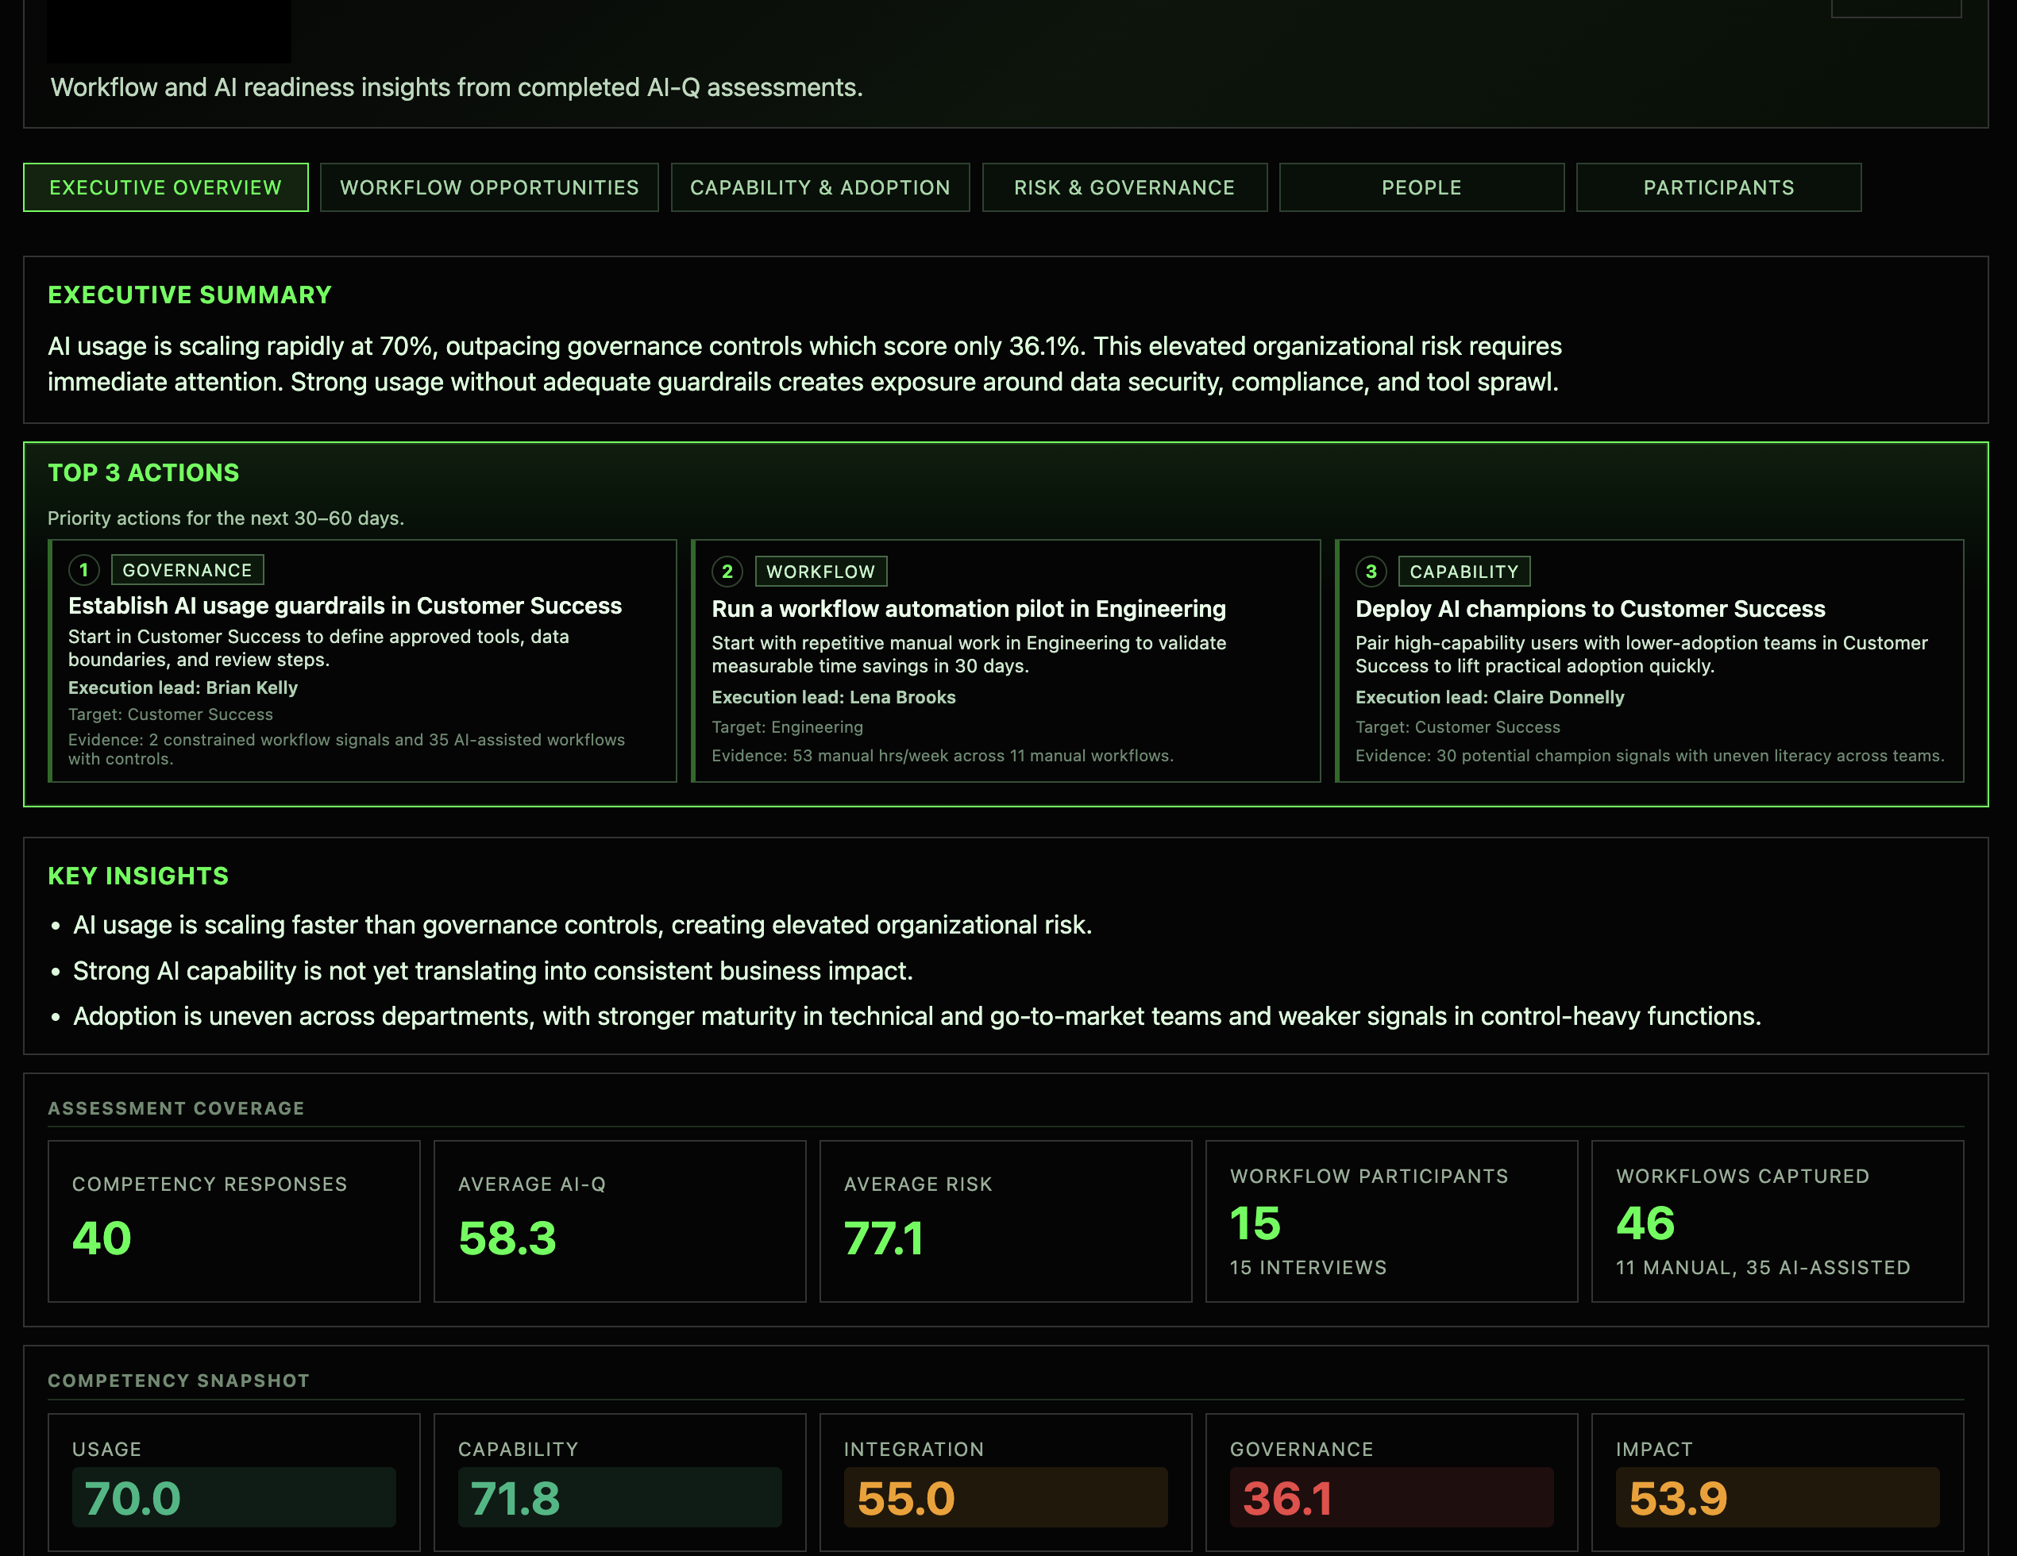Image resolution: width=2017 pixels, height=1556 pixels.
Task: Select the Executive Overview tab
Action: [165, 187]
